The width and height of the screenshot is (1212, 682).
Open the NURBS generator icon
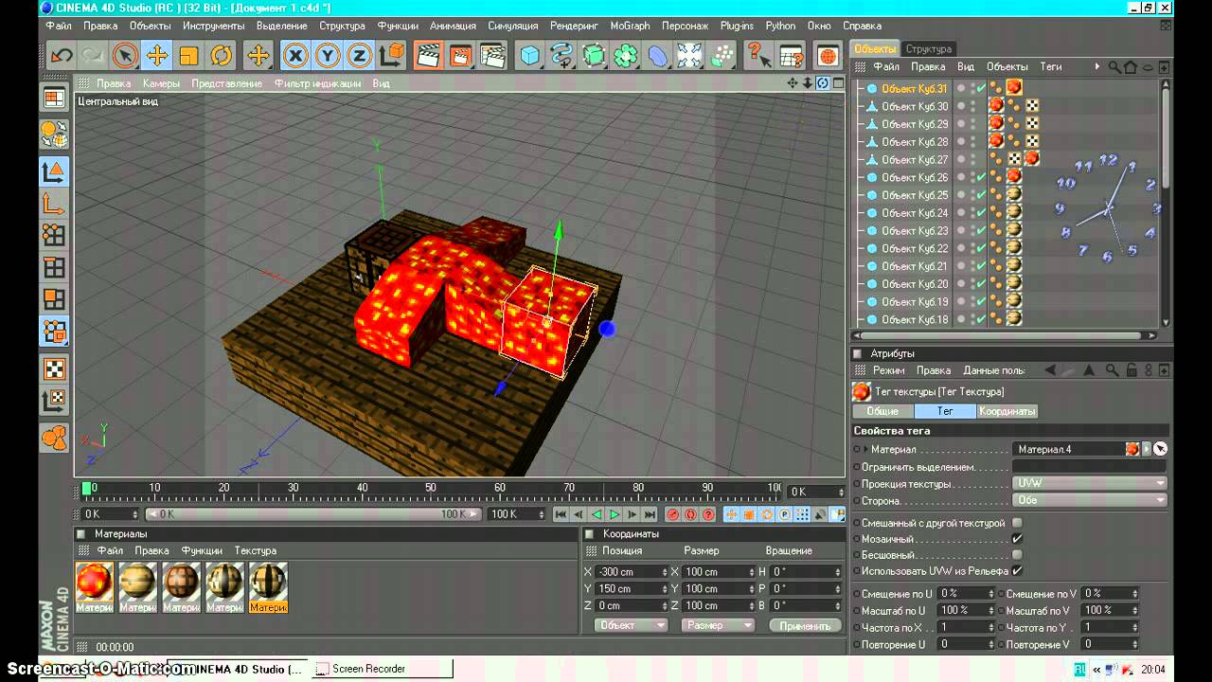coord(594,56)
